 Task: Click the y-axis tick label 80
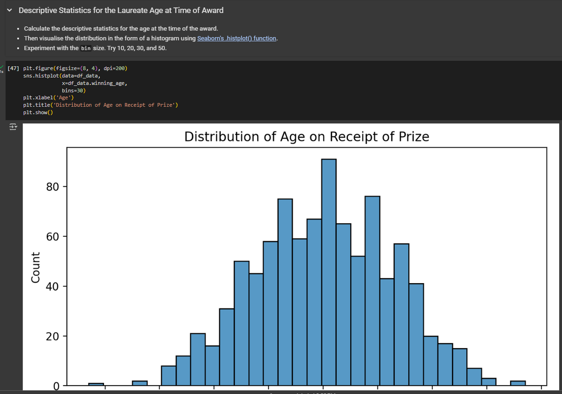pos(52,187)
